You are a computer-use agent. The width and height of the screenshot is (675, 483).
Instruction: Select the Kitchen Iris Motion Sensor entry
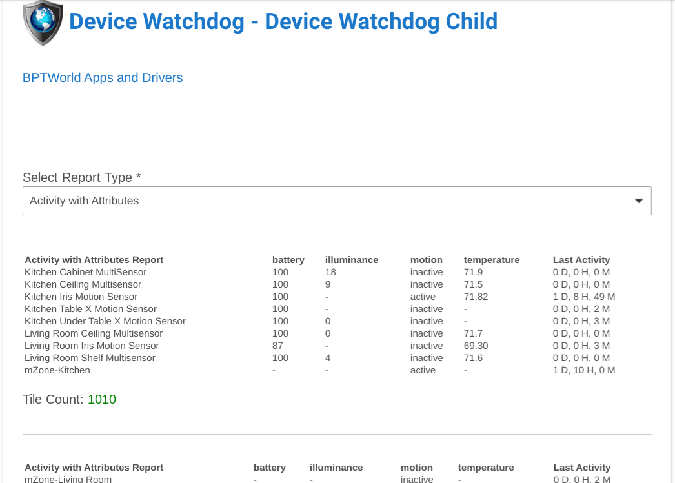81,297
